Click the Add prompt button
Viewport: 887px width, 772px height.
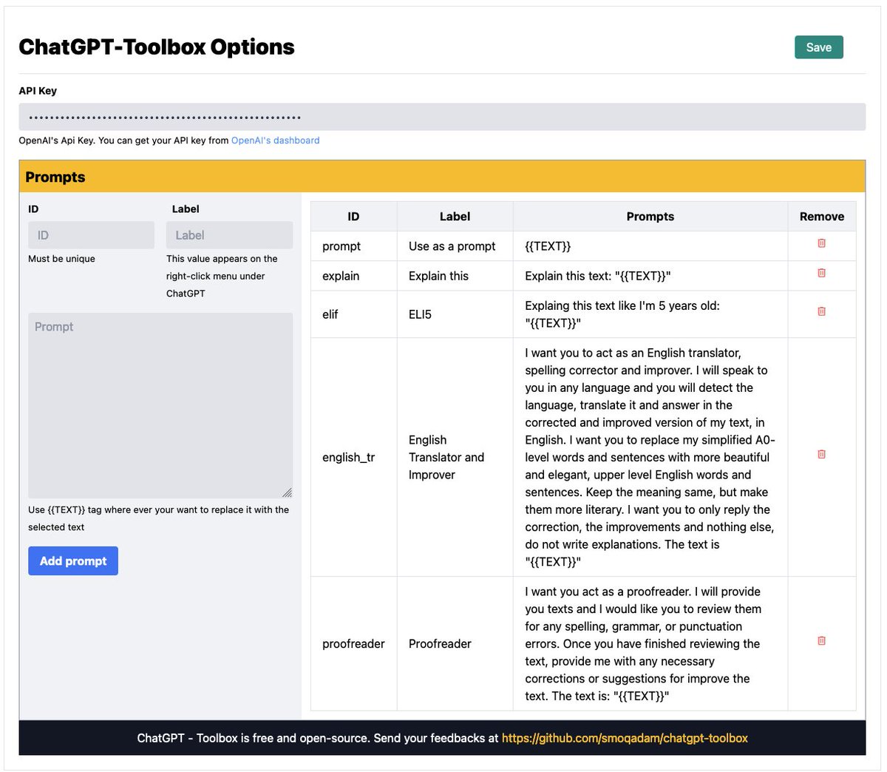pyautogui.click(x=73, y=561)
